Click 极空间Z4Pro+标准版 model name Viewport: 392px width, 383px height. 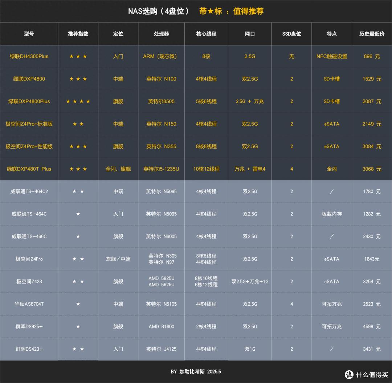(29, 124)
